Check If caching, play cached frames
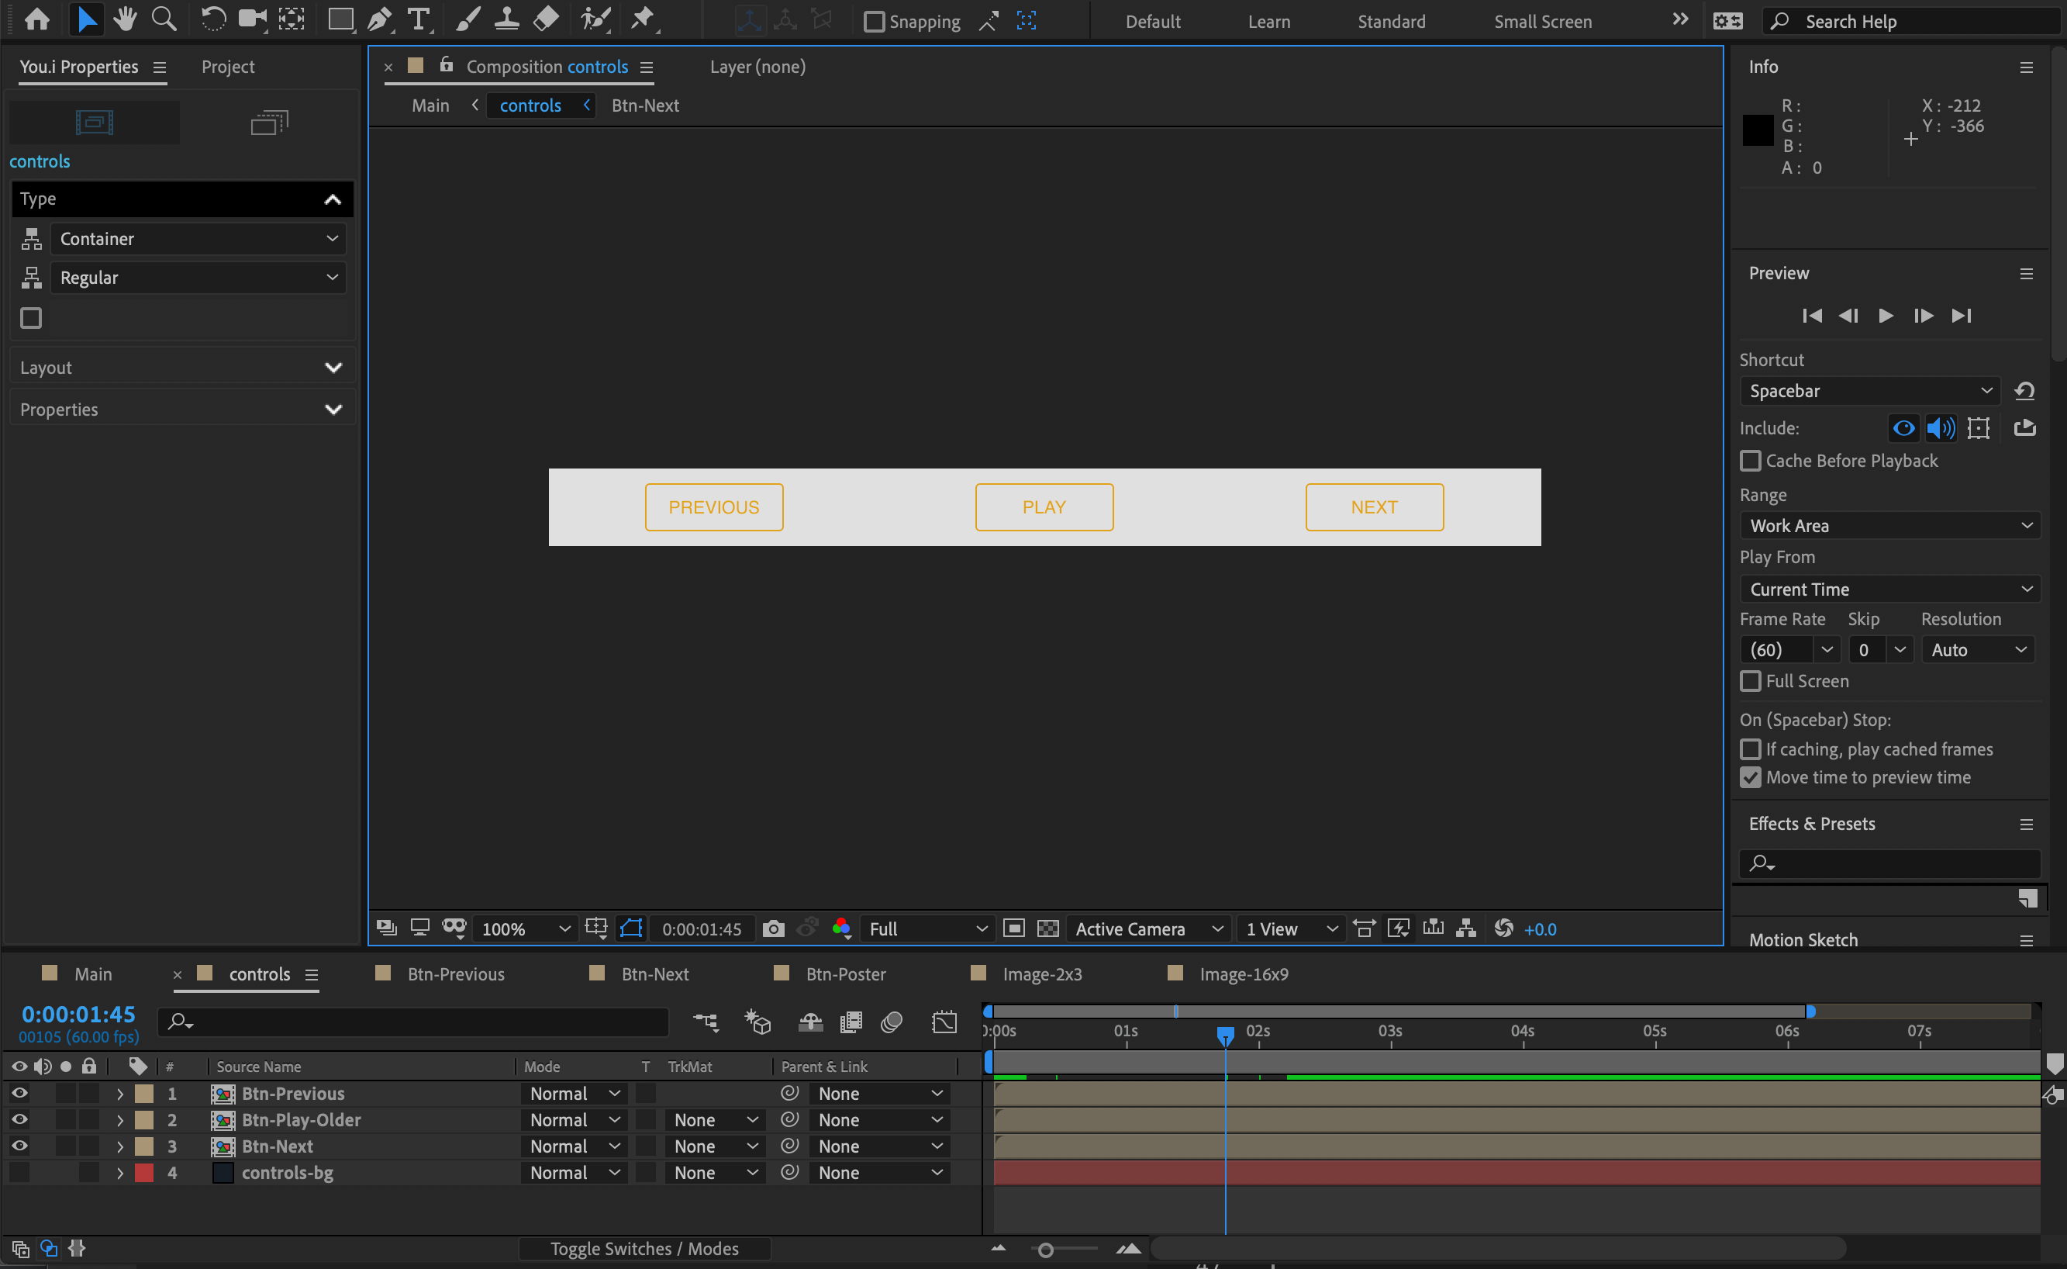 click(1750, 749)
